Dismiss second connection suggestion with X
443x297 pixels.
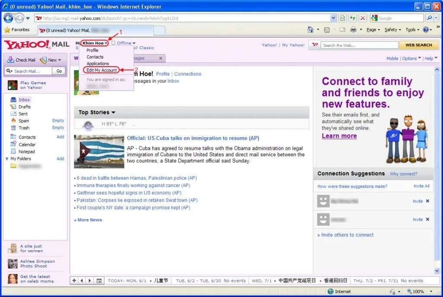click(x=427, y=220)
